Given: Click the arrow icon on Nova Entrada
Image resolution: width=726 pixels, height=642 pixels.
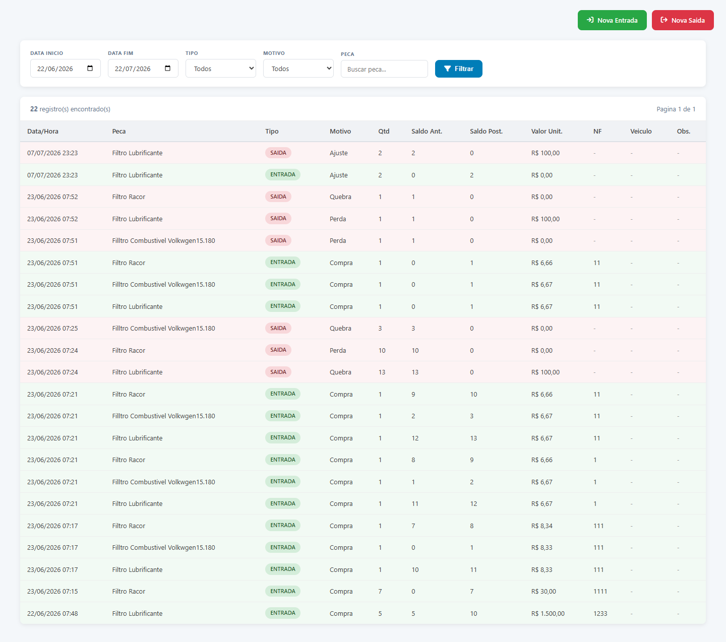Looking at the screenshot, I should point(590,20).
